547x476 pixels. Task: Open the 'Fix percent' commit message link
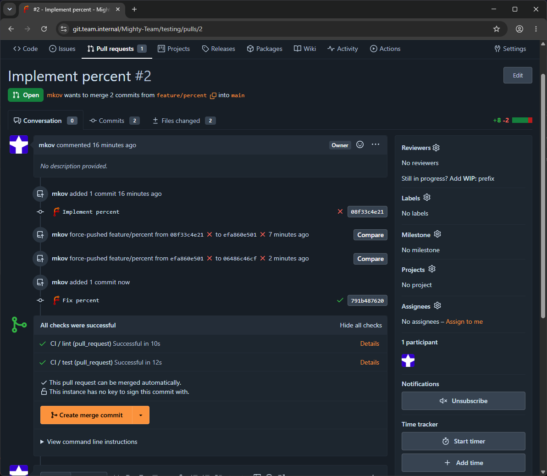81,300
